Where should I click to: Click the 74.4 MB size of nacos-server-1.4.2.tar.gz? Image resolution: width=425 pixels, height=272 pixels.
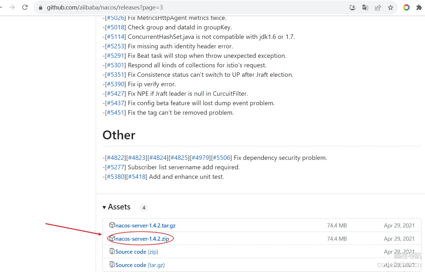click(x=337, y=226)
